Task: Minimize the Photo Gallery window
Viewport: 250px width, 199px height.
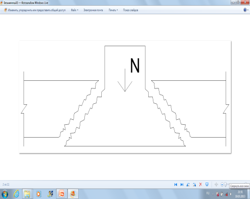Action: point(234,2)
